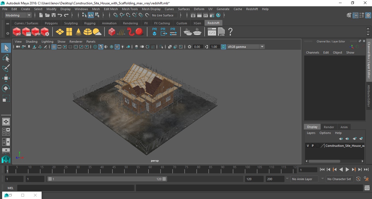Toggle the layer V visibility box

(308, 146)
